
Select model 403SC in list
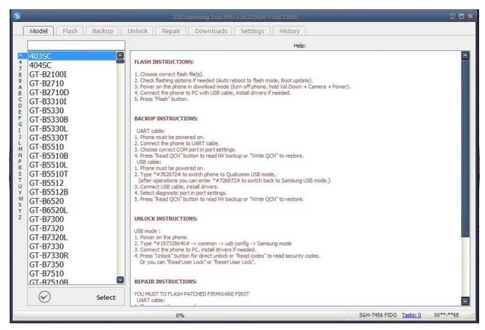pyautogui.click(x=73, y=56)
